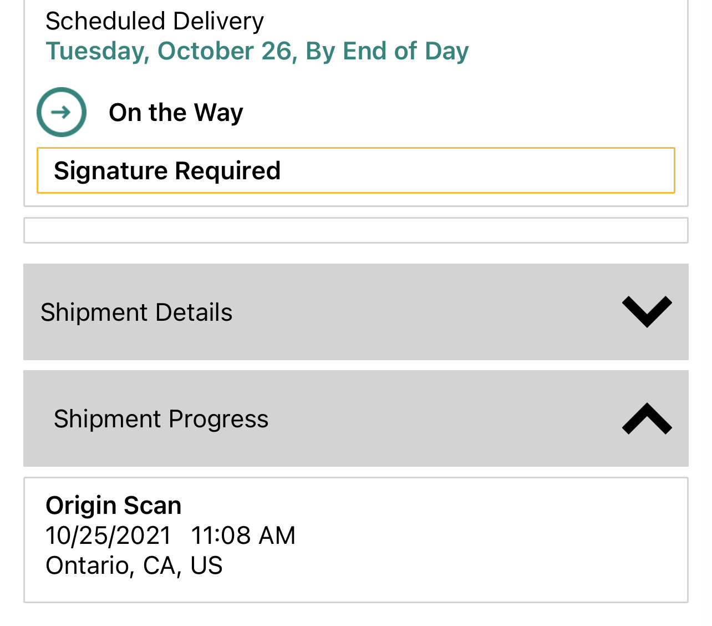
Task: Click the On the Way arrow icon
Action: click(62, 112)
